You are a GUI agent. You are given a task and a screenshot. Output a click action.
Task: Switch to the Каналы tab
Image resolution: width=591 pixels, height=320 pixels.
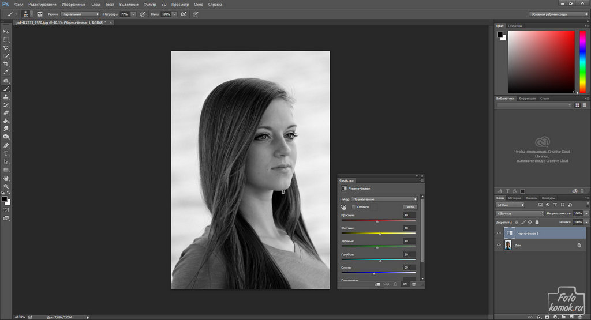(x=532, y=198)
